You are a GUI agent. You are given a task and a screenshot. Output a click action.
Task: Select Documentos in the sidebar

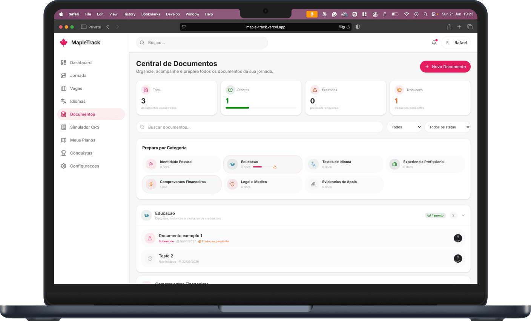point(91,114)
